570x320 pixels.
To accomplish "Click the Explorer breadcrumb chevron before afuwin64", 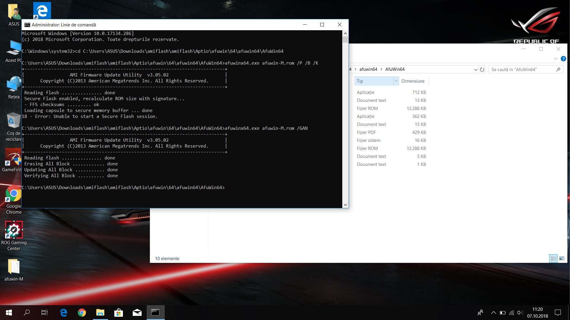I will [x=355, y=69].
